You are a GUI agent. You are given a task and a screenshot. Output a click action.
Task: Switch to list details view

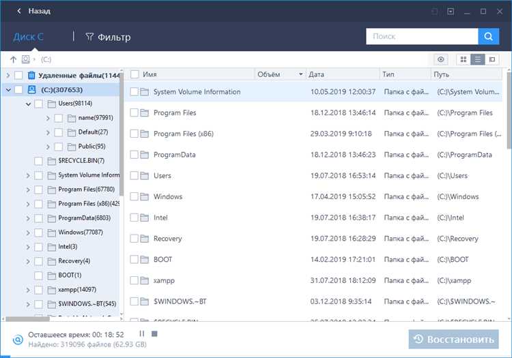point(478,59)
